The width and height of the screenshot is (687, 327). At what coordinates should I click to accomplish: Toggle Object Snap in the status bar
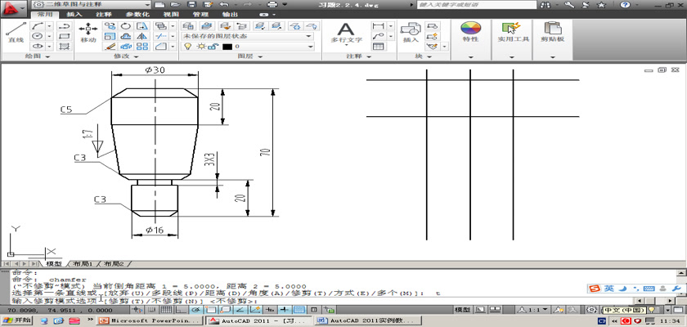point(211,310)
